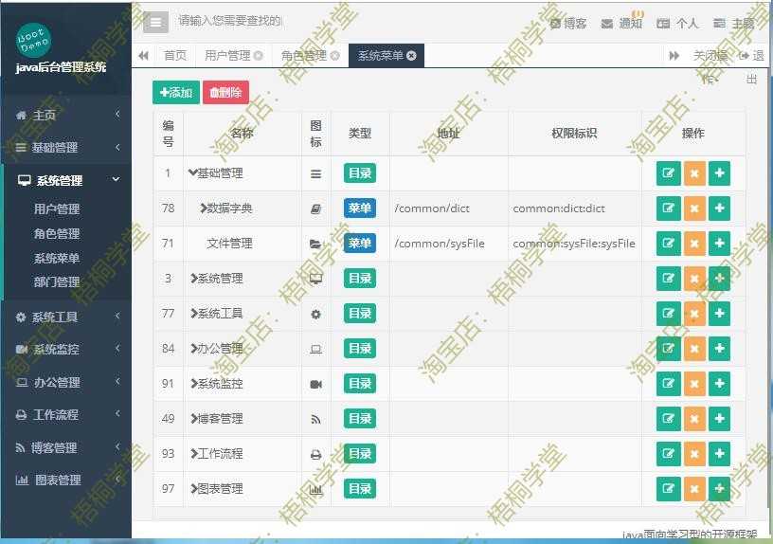
Task: Edit the 数据字典 menu entry
Action: point(668,209)
